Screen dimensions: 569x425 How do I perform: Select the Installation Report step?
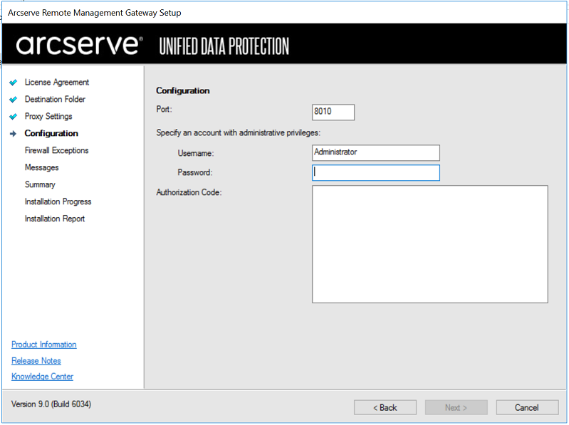coord(55,219)
